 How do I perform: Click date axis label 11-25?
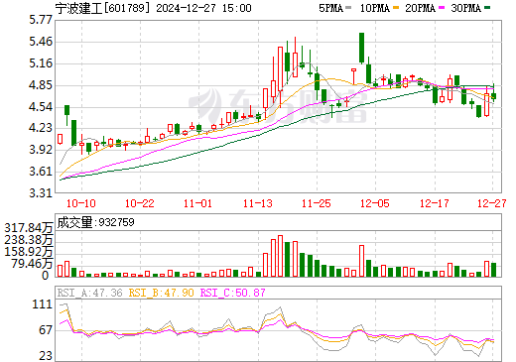point(317,203)
